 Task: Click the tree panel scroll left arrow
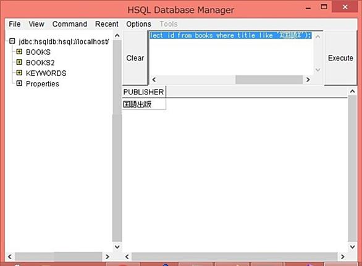(10, 257)
